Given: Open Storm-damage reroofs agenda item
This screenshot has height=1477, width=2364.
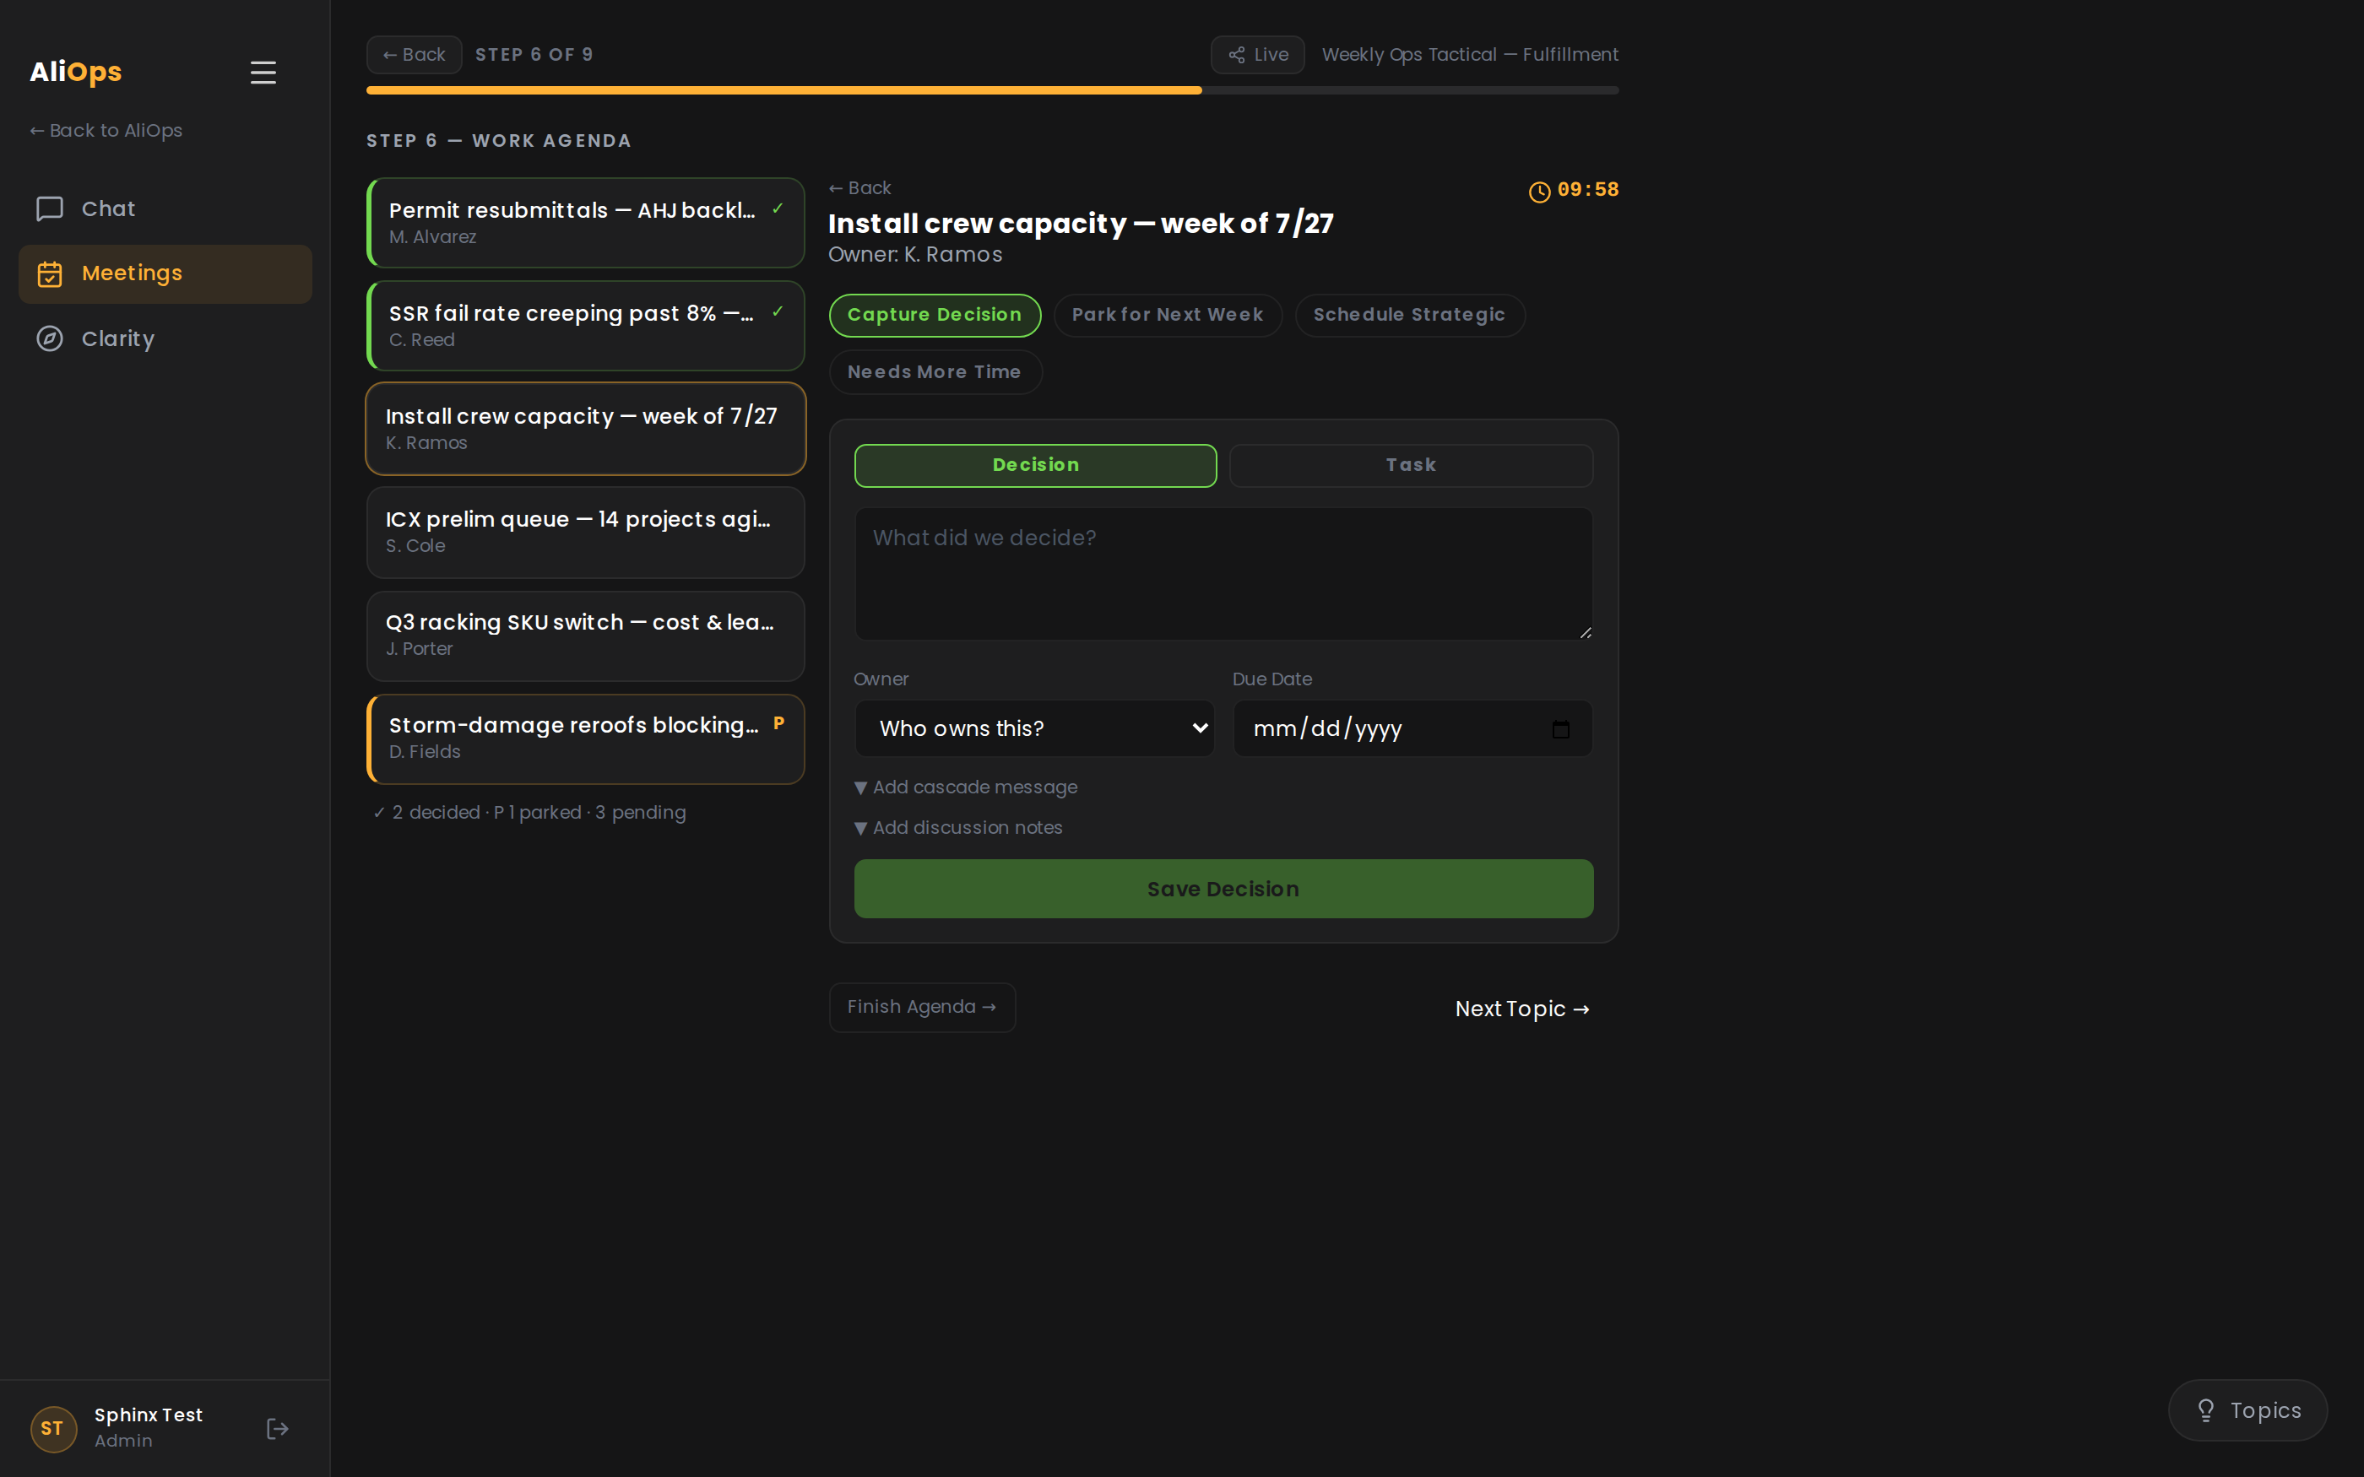Looking at the screenshot, I should click(585, 738).
